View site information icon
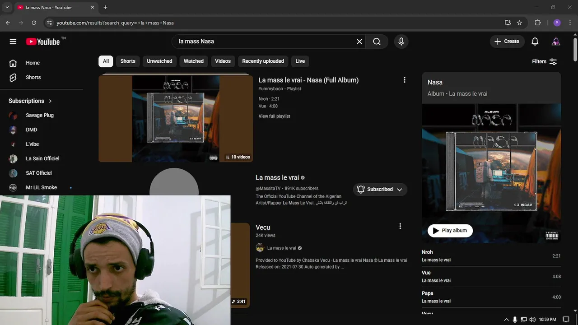578x325 pixels. (x=49, y=23)
